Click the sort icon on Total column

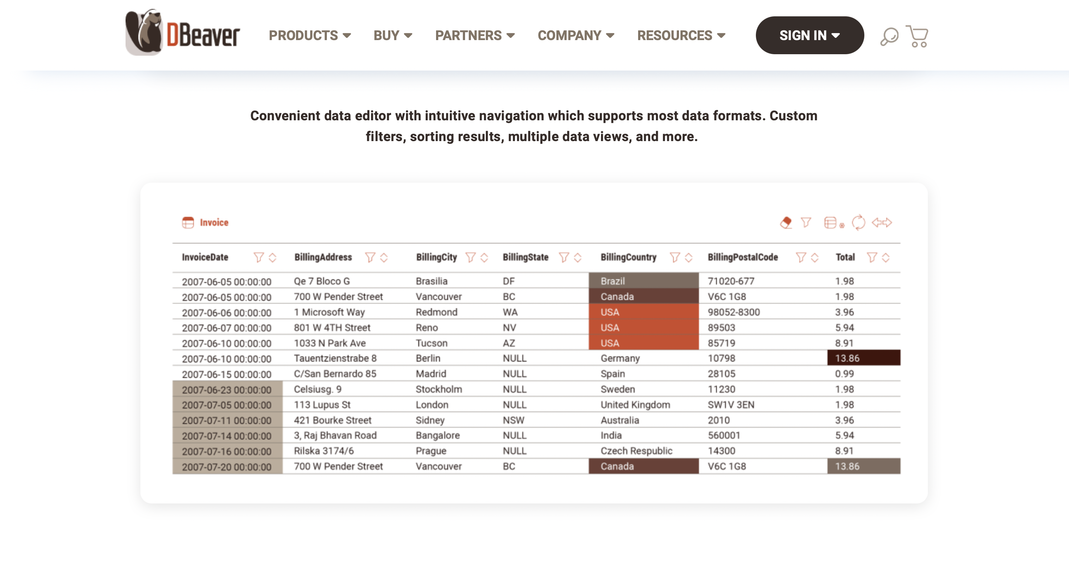click(x=886, y=257)
